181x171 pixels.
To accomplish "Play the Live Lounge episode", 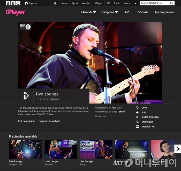I will [x=26, y=96].
